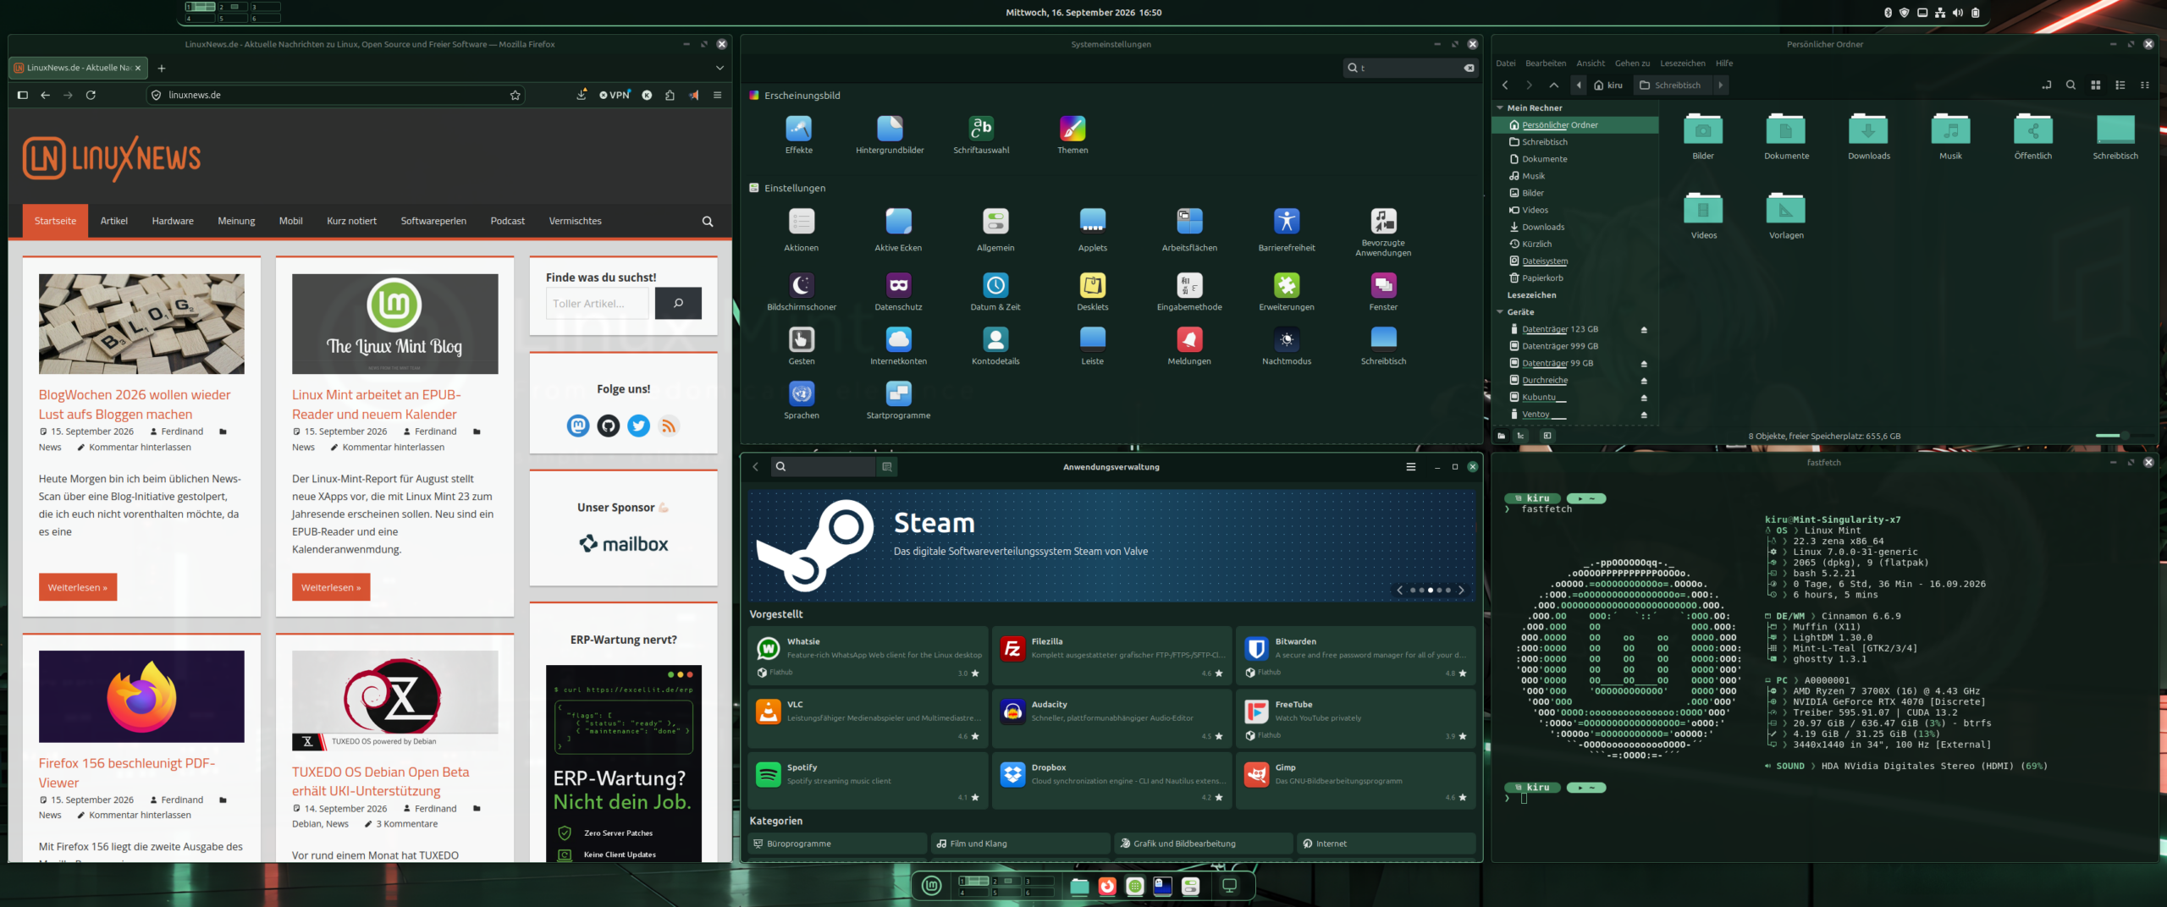The image size is (2167, 907).
Task: Click the search magnifier in LinuxNews navigation
Action: click(708, 221)
